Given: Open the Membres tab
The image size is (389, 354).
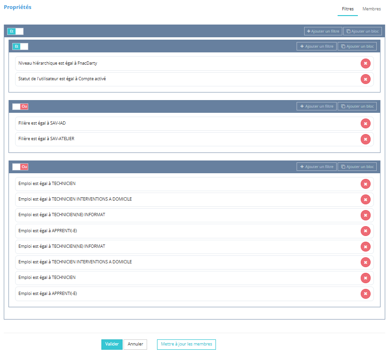Looking at the screenshot, I should (372, 9).
